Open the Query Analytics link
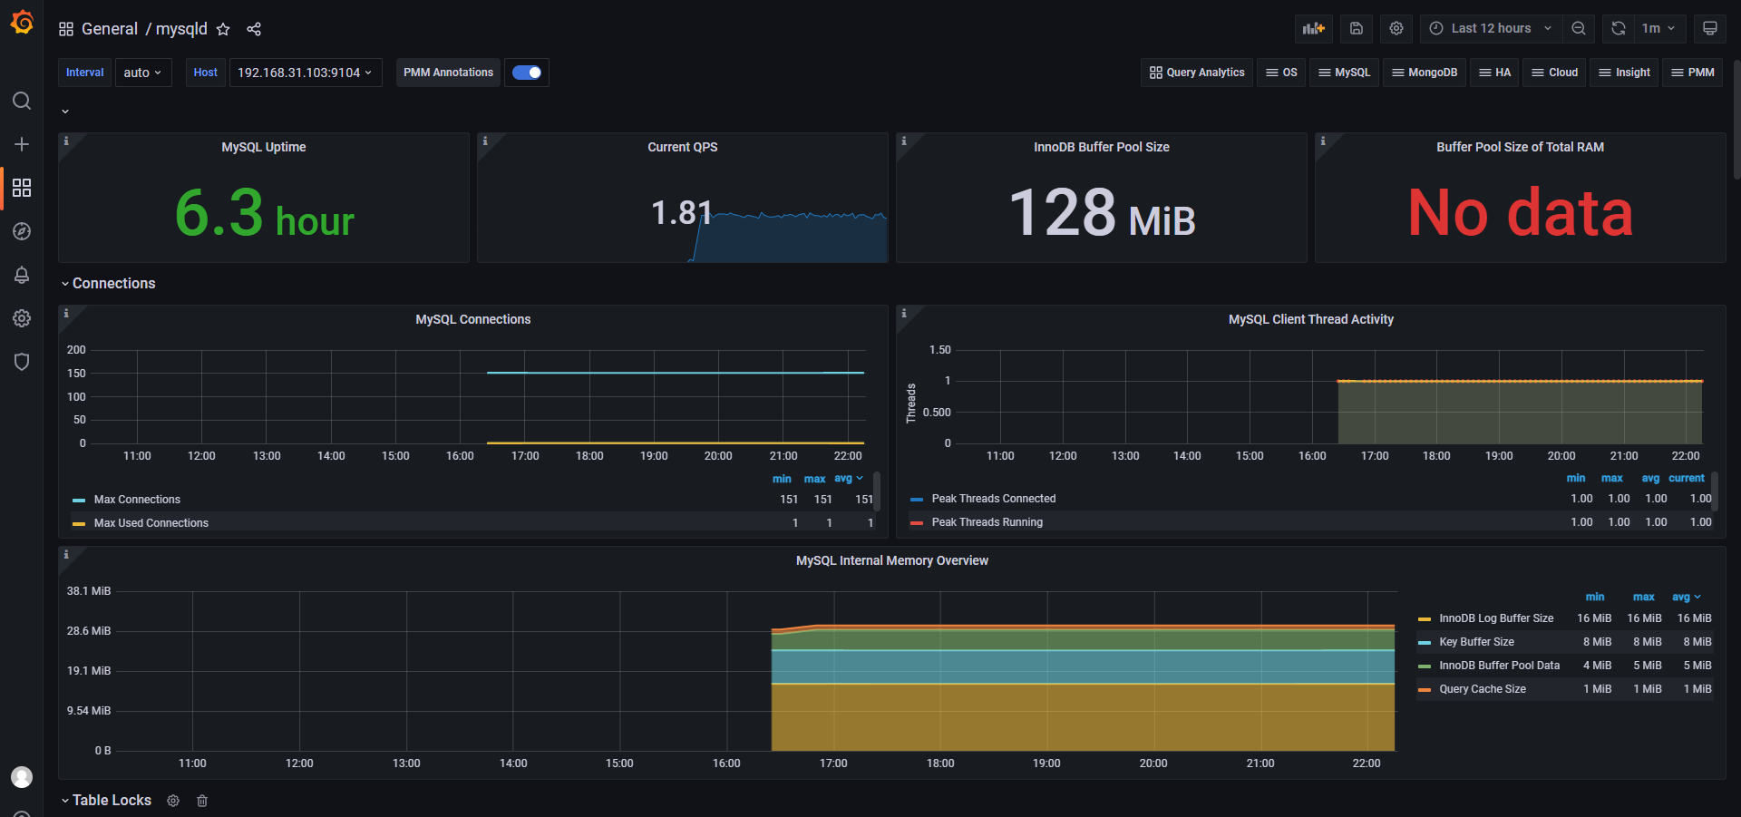Viewport: 1741px width, 817px height. coord(1196,73)
